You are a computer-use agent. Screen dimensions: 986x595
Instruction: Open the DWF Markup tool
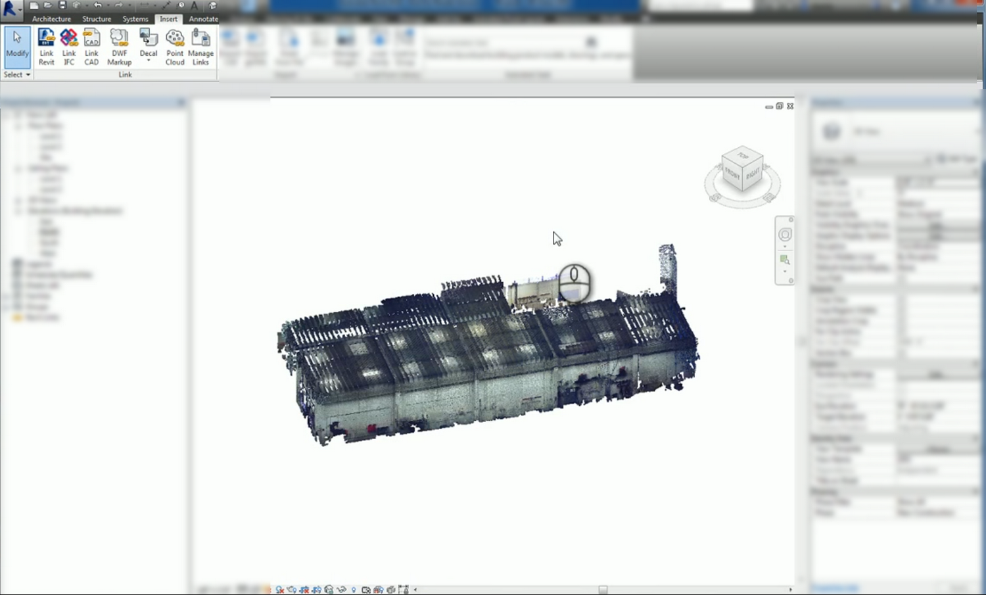119,46
